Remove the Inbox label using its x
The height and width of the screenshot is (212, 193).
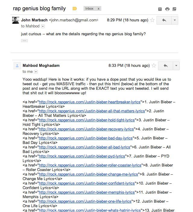[x=98, y=9]
